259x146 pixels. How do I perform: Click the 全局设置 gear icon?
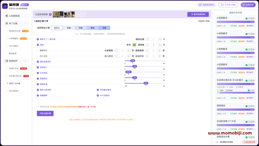tap(244, 5)
